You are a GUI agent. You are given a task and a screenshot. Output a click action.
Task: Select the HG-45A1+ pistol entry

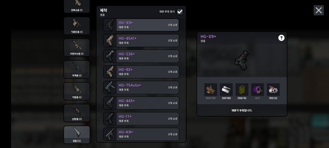click(141, 41)
